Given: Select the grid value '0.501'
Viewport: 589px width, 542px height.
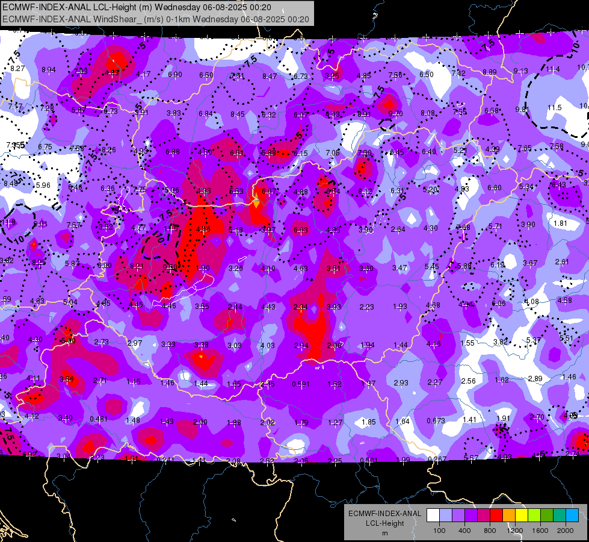Looking at the screenshot, I should click(369, 460).
